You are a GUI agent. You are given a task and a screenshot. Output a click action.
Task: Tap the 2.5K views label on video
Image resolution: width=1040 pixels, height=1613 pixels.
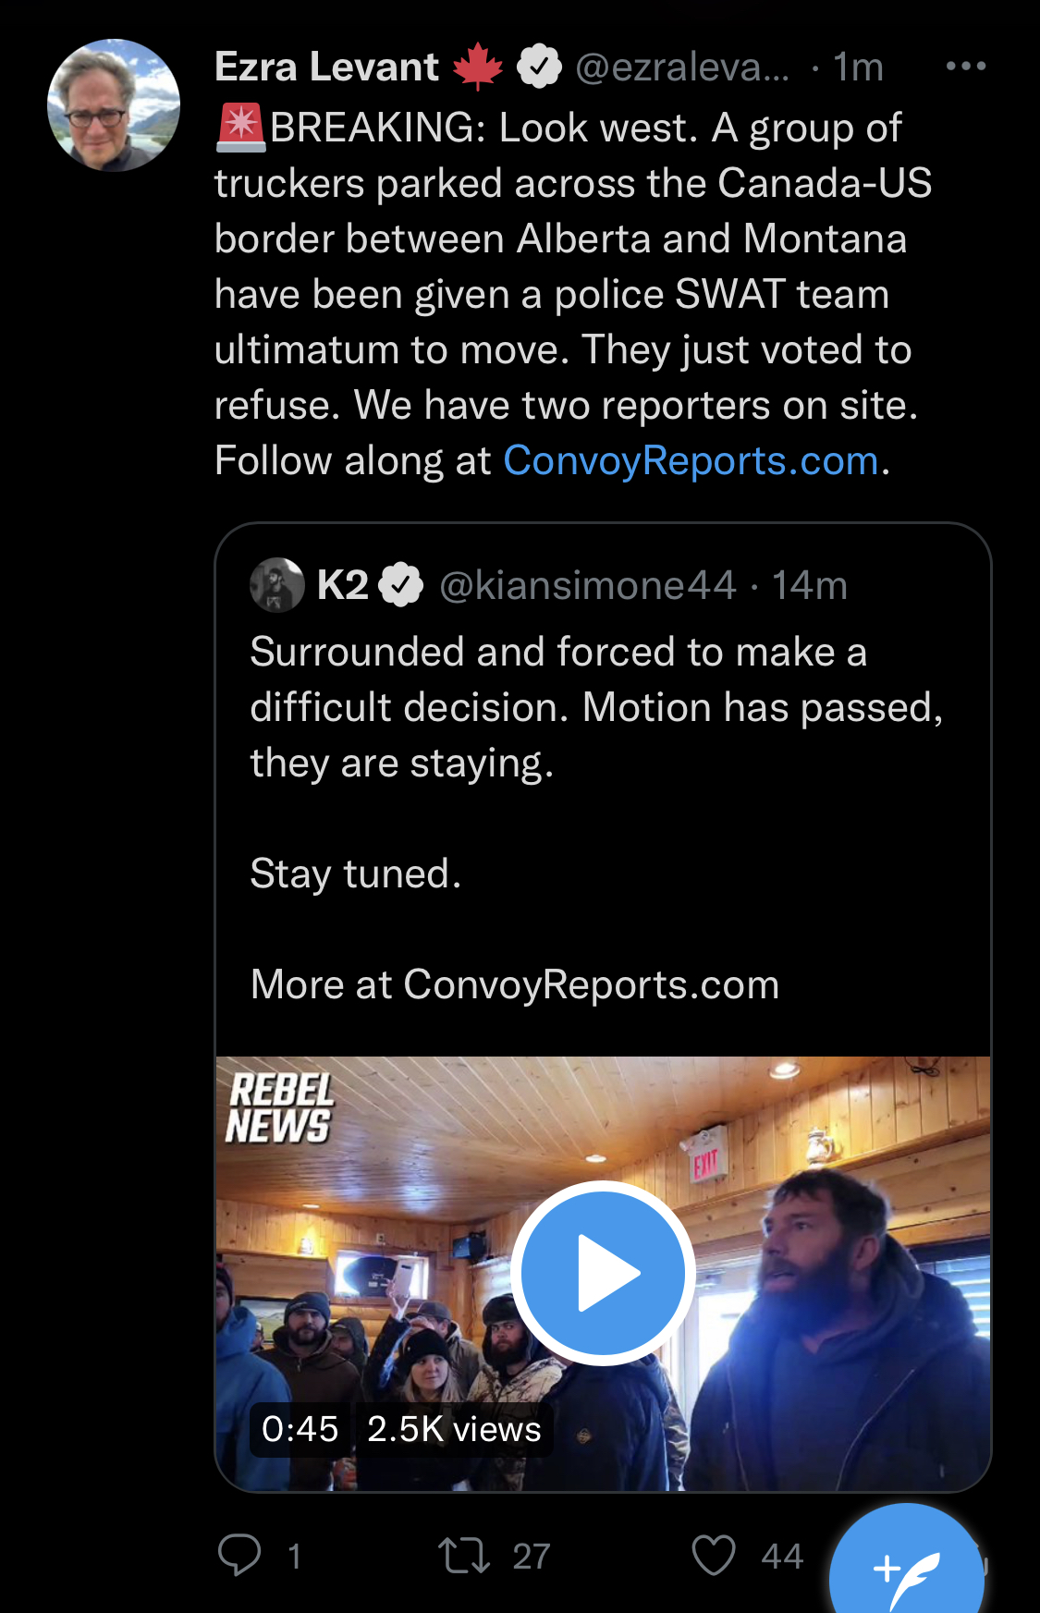click(454, 1429)
